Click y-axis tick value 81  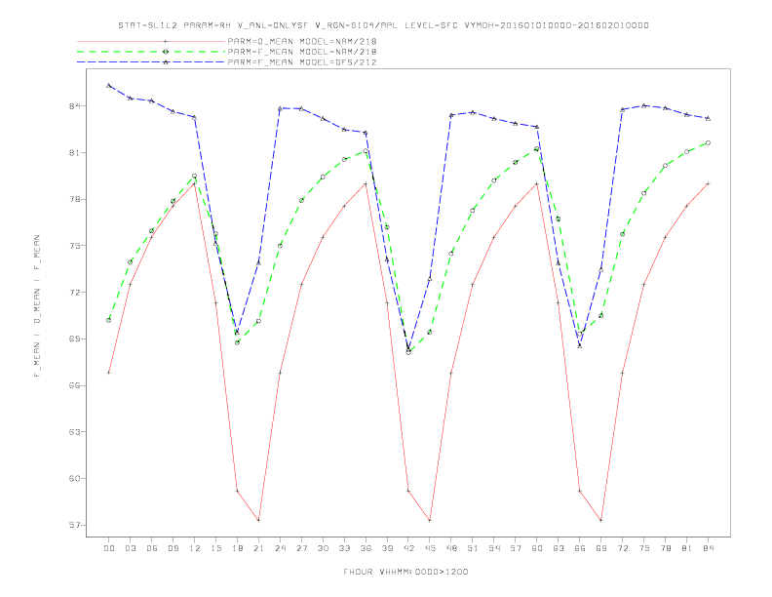pyautogui.click(x=75, y=153)
